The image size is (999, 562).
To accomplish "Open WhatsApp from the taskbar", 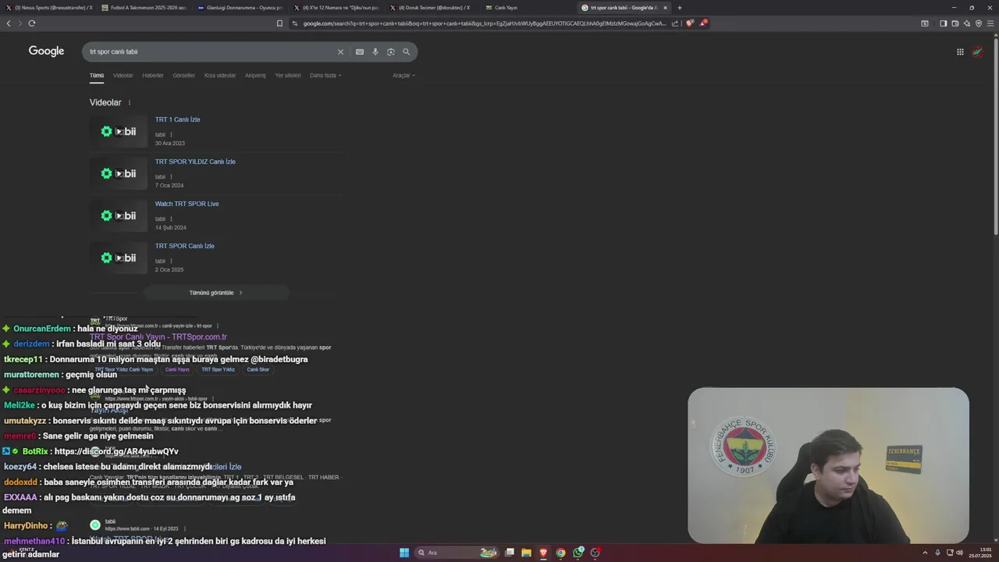I will tap(578, 553).
